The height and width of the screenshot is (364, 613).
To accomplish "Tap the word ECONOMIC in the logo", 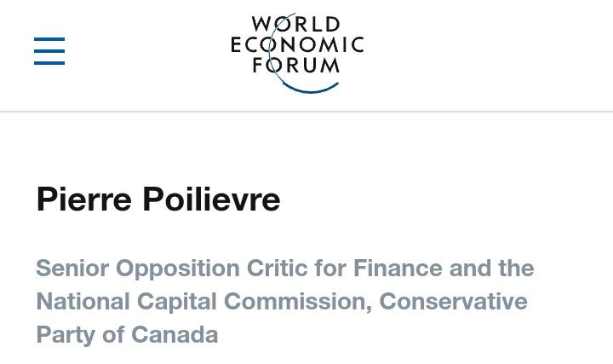I will coord(296,44).
